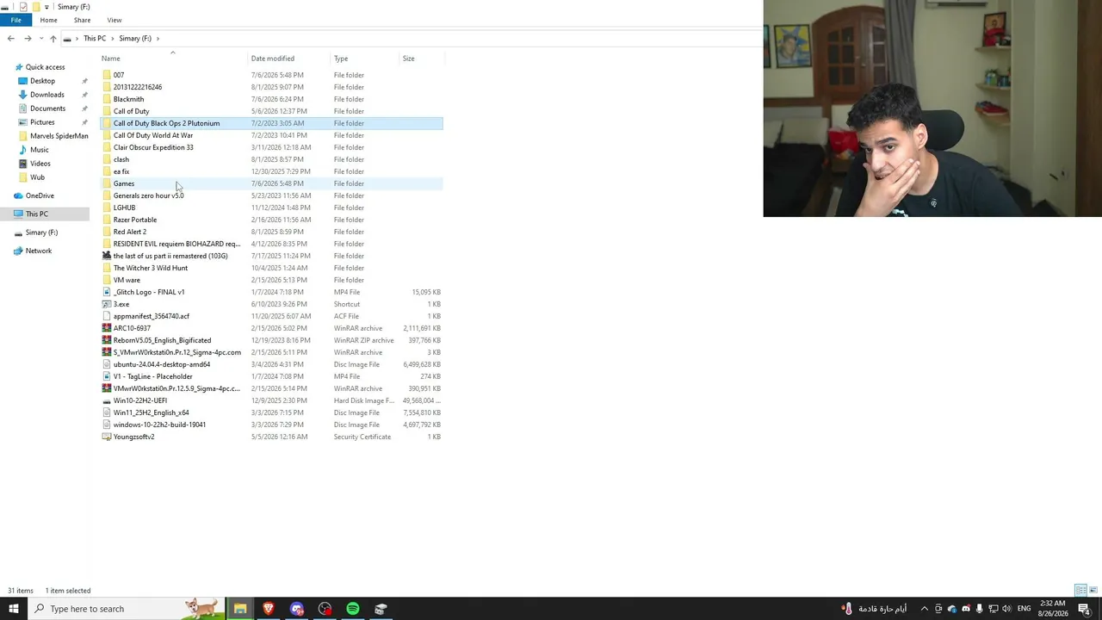Screen dimensions: 1102x620
Task: Select the Red Alert 2 folder icon
Action: pyautogui.click(x=107, y=232)
